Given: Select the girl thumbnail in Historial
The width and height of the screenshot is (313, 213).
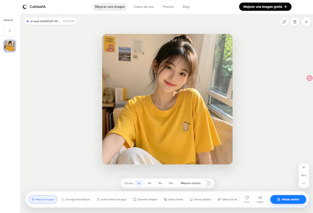Looking at the screenshot, I should click(9, 46).
